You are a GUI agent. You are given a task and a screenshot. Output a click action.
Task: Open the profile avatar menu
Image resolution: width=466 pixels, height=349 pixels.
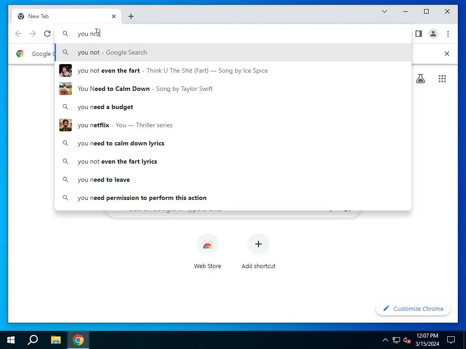[x=433, y=34]
